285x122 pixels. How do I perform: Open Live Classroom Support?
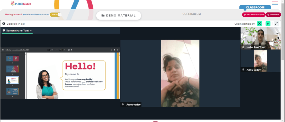[x=254, y=14]
